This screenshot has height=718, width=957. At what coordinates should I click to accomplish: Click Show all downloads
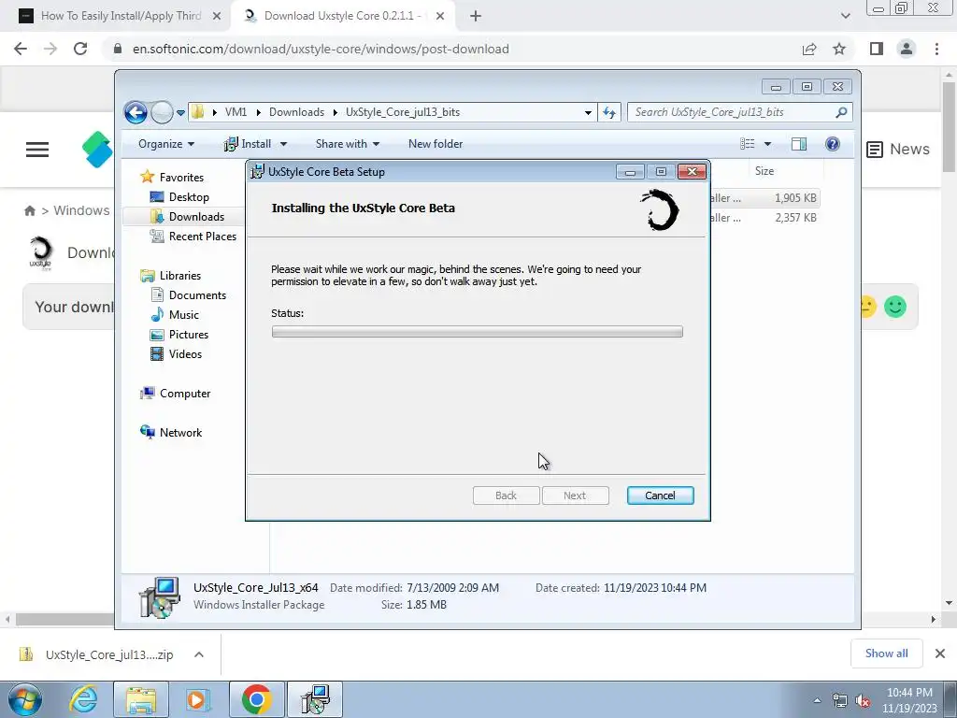click(x=886, y=653)
